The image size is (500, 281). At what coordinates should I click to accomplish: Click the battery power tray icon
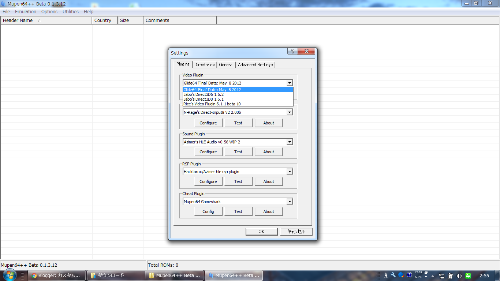(451, 276)
